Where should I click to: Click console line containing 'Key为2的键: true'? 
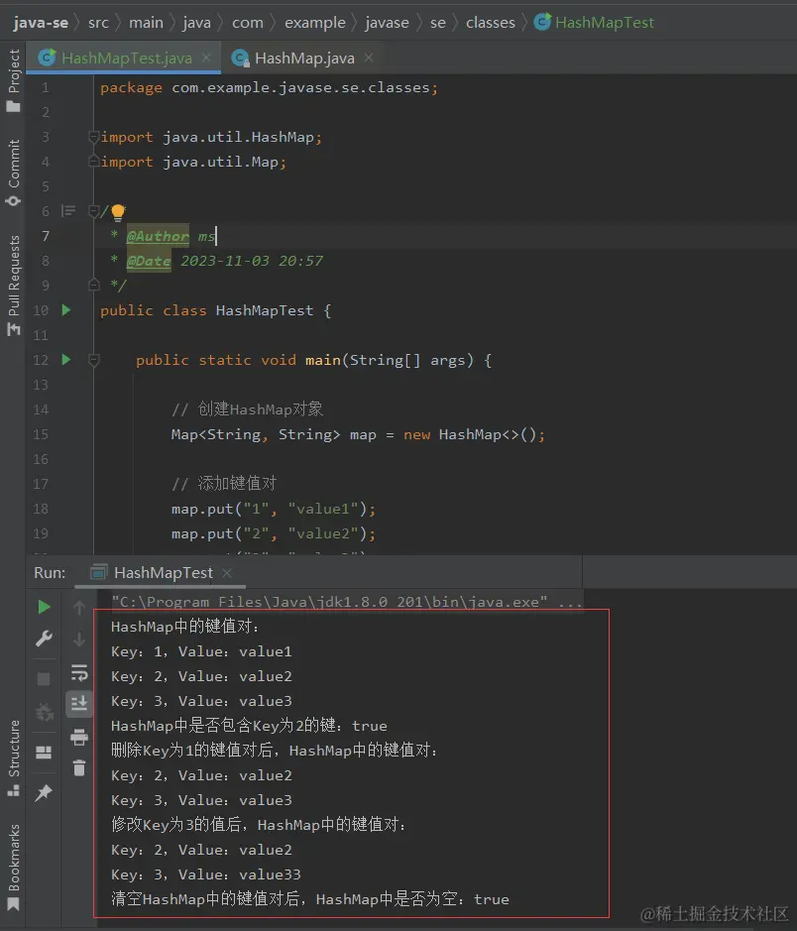pos(249,726)
